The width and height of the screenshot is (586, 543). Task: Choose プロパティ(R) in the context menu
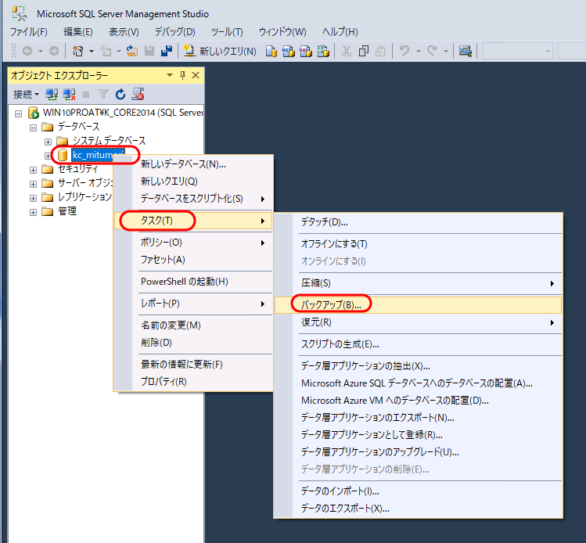(193, 382)
